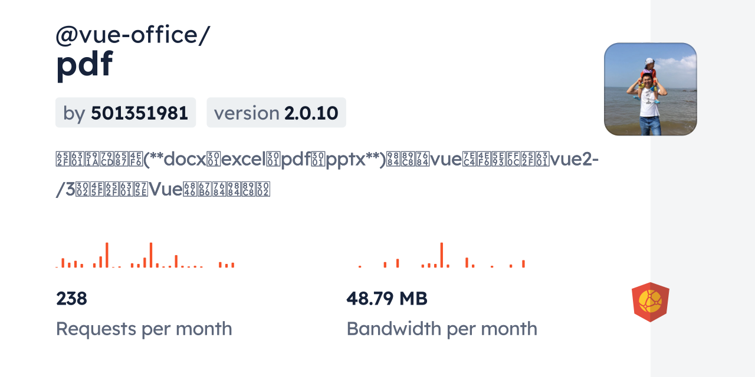
Task: Click the "version 2.0.10" badge
Action: tap(276, 113)
